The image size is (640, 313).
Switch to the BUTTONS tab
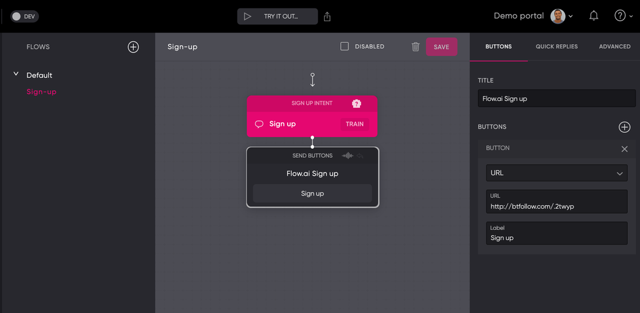pyautogui.click(x=498, y=47)
